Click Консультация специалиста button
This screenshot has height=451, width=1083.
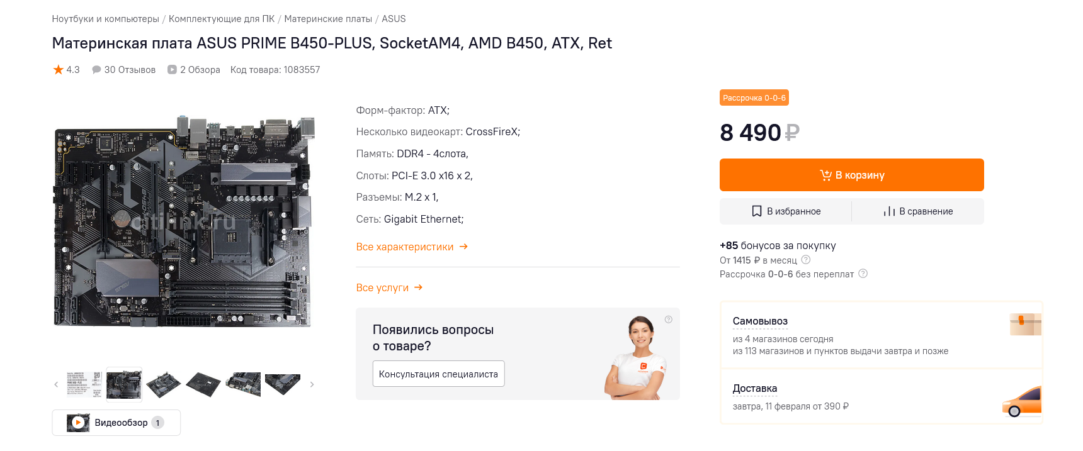[438, 374]
